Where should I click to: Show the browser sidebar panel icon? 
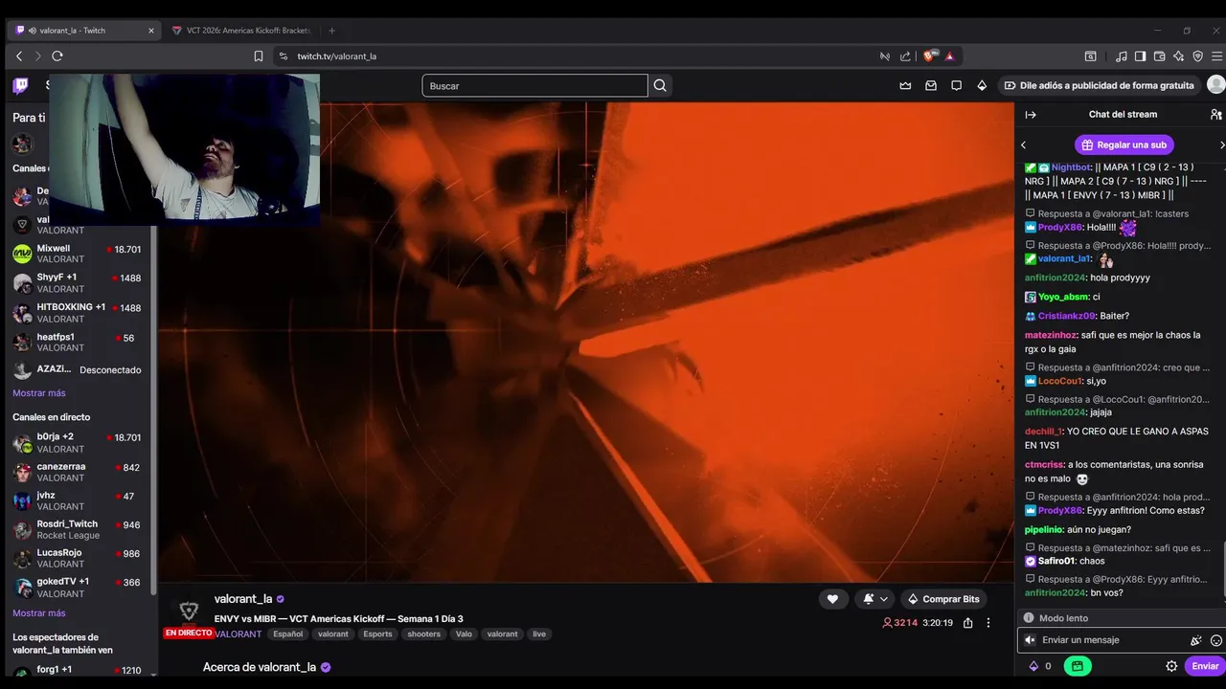[x=1140, y=56]
